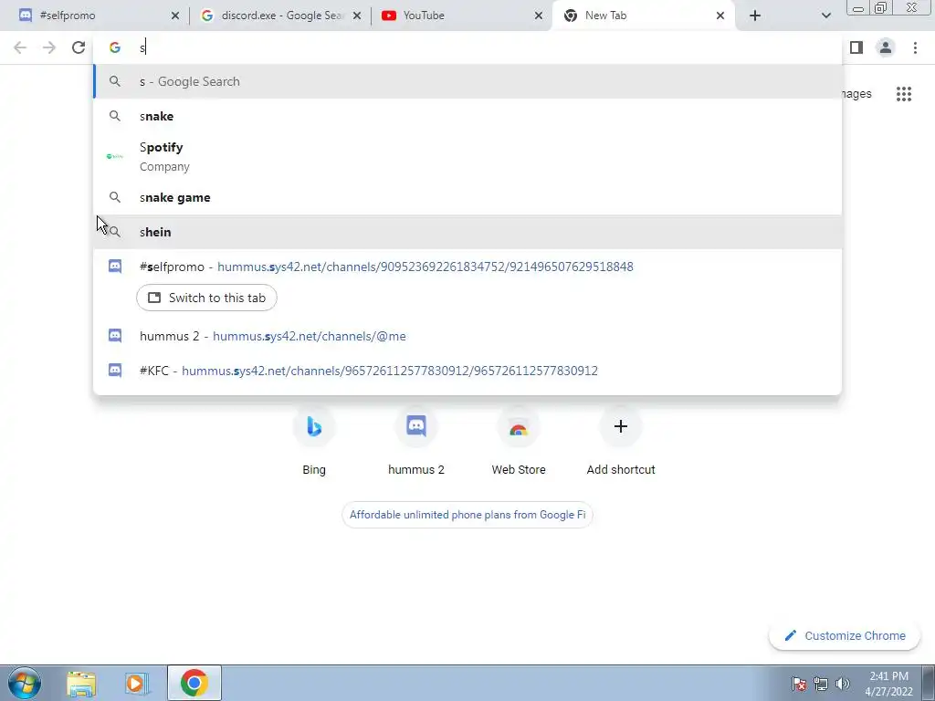Select the 'shein' suggestion
The image size is (935, 701).
tap(467, 232)
